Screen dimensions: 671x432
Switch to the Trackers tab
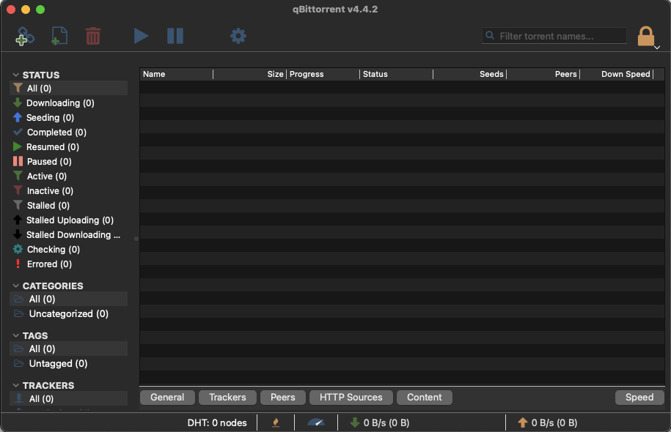[x=227, y=398]
